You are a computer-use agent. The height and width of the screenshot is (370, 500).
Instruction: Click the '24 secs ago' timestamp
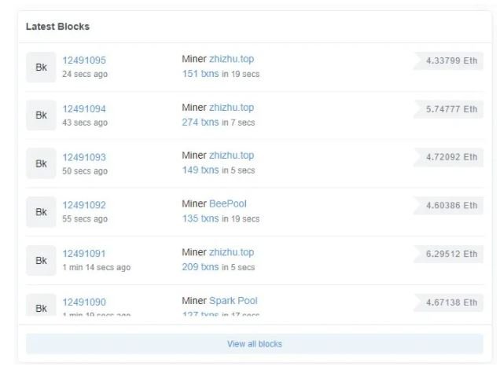pos(85,75)
